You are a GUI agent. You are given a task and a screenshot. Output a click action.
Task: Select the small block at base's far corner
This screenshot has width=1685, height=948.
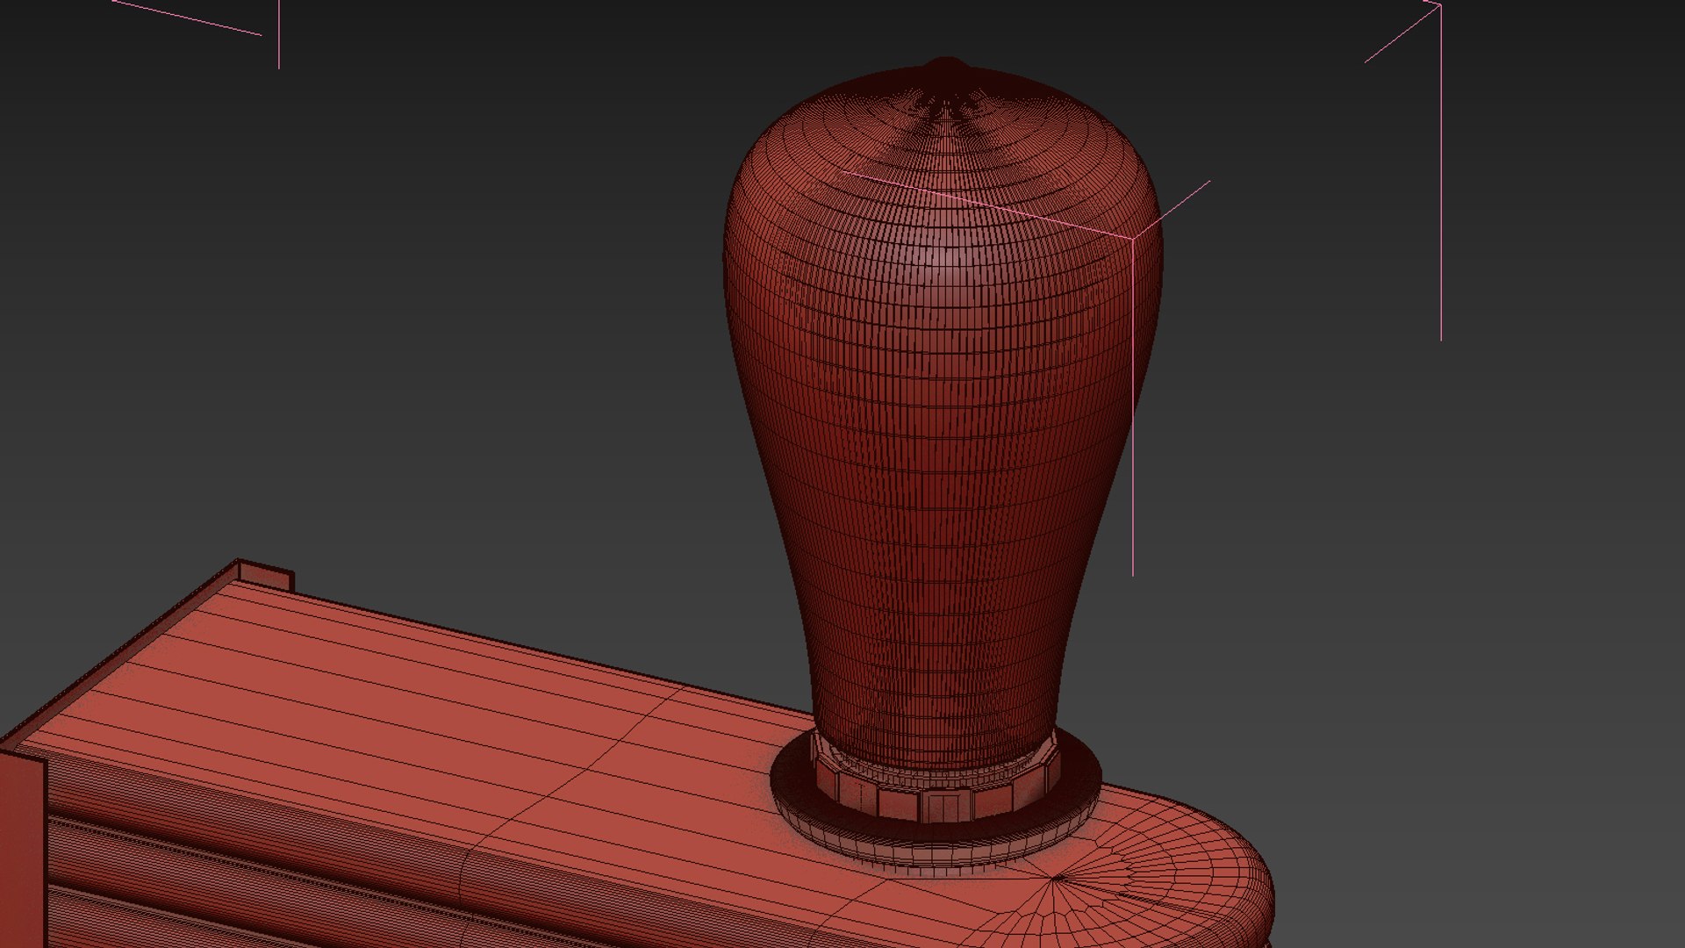[265, 574]
